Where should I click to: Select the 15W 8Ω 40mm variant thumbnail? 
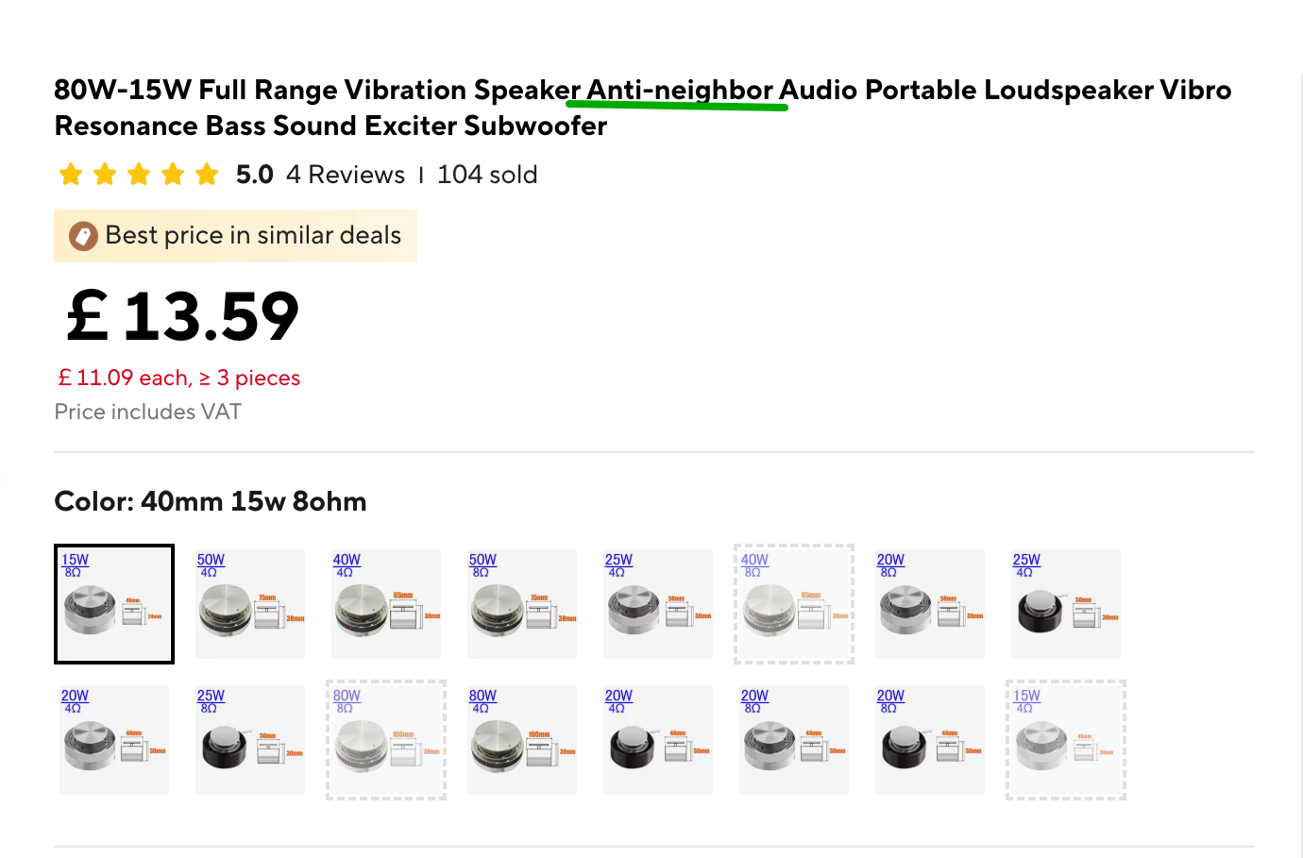pyautogui.click(x=114, y=604)
